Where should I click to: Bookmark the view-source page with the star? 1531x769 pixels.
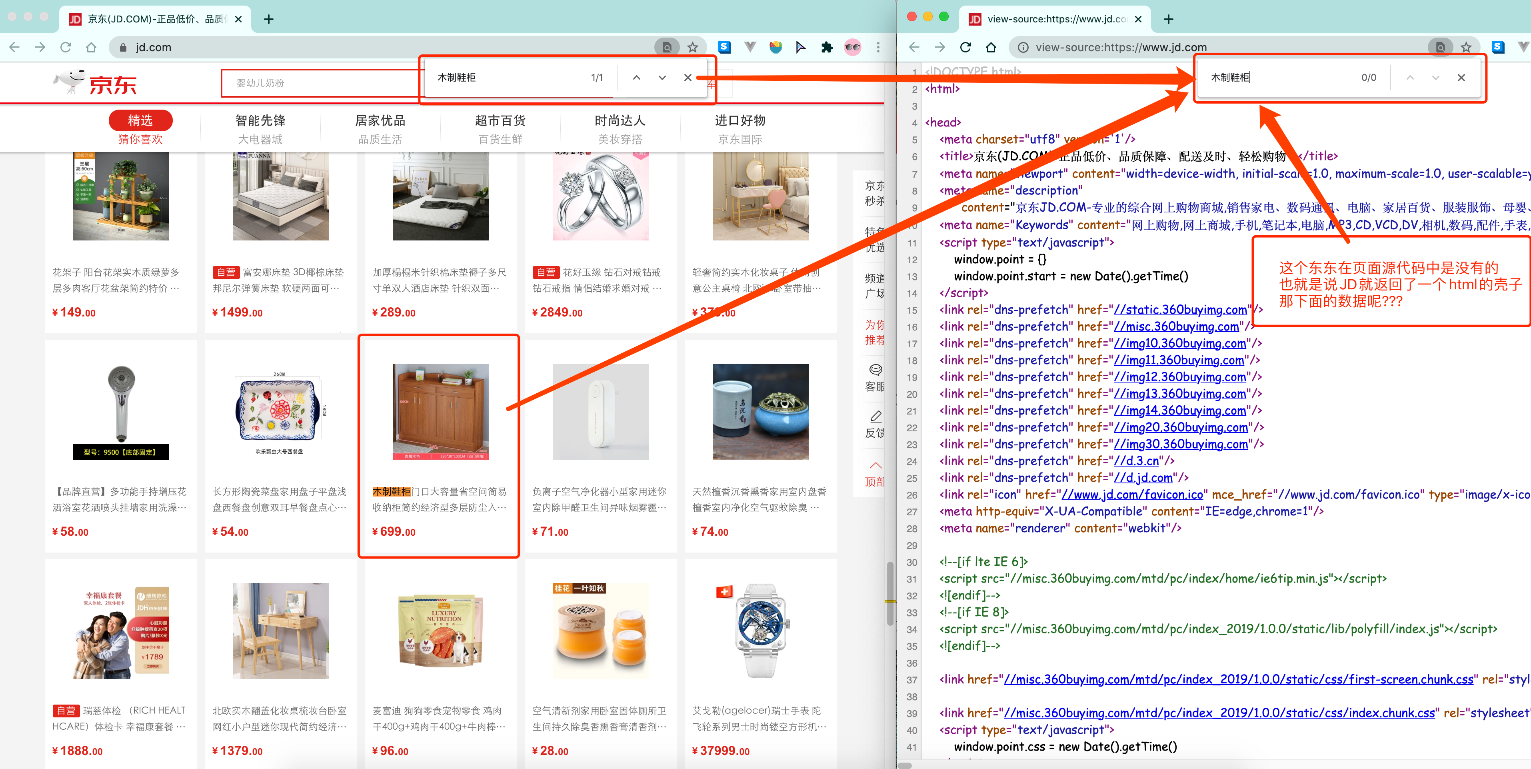[1466, 47]
